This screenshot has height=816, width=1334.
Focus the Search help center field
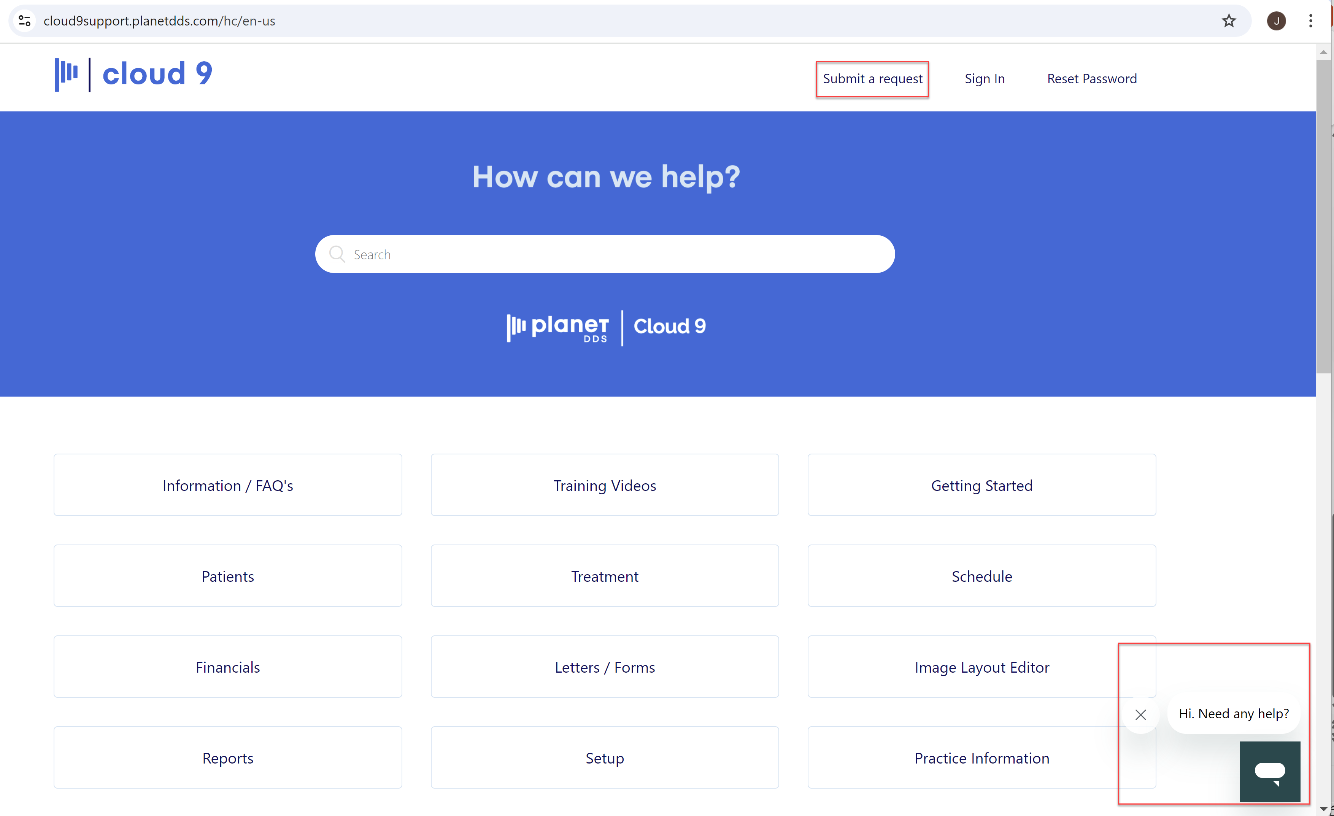click(x=605, y=254)
